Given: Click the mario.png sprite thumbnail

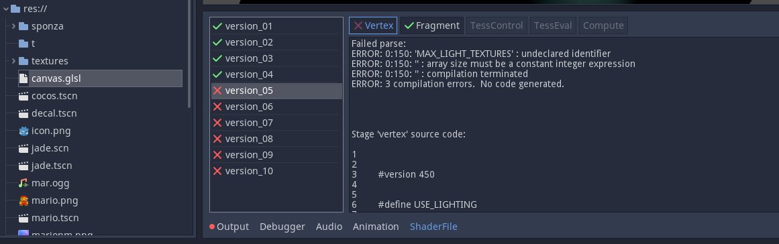Looking at the screenshot, I should pyautogui.click(x=23, y=200).
